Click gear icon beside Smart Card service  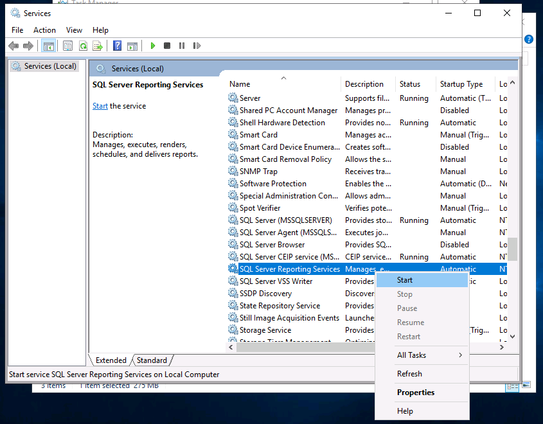[233, 134]
